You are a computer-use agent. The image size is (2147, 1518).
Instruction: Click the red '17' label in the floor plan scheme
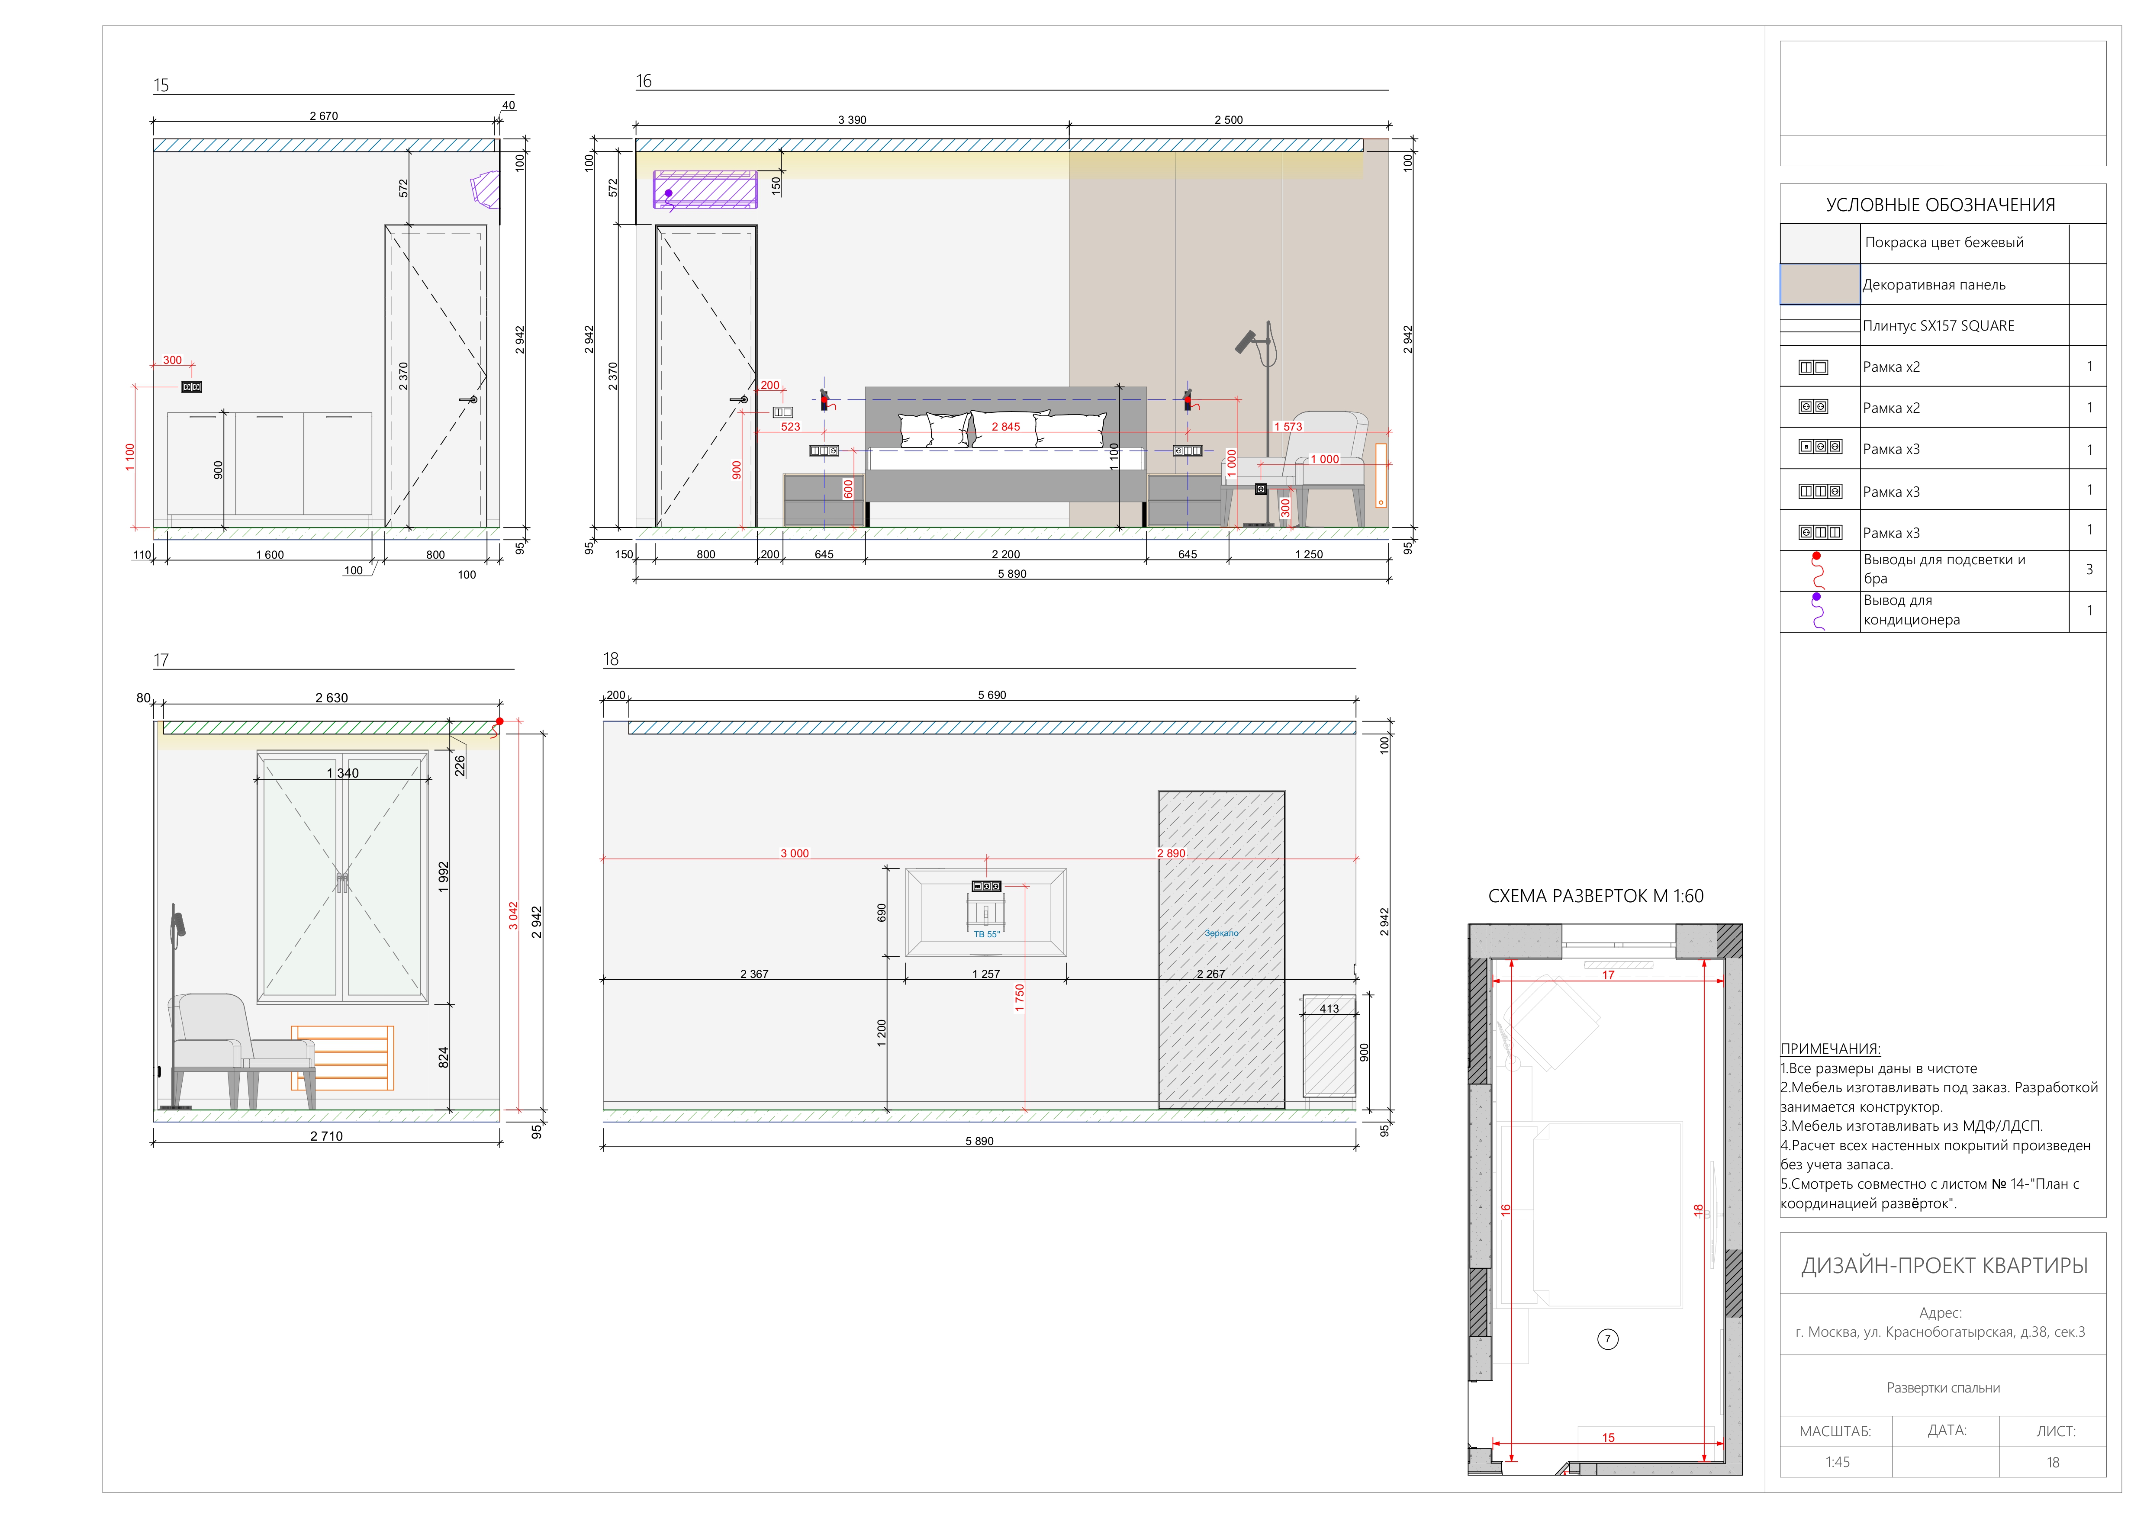point(1607,975)
